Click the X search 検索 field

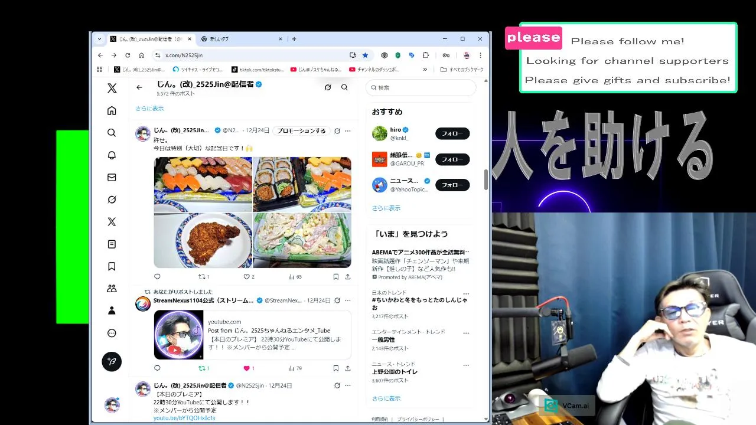pyautogui.click(x=421, y=87)
